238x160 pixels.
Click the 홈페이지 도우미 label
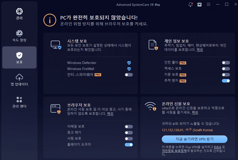pos(79,144)
